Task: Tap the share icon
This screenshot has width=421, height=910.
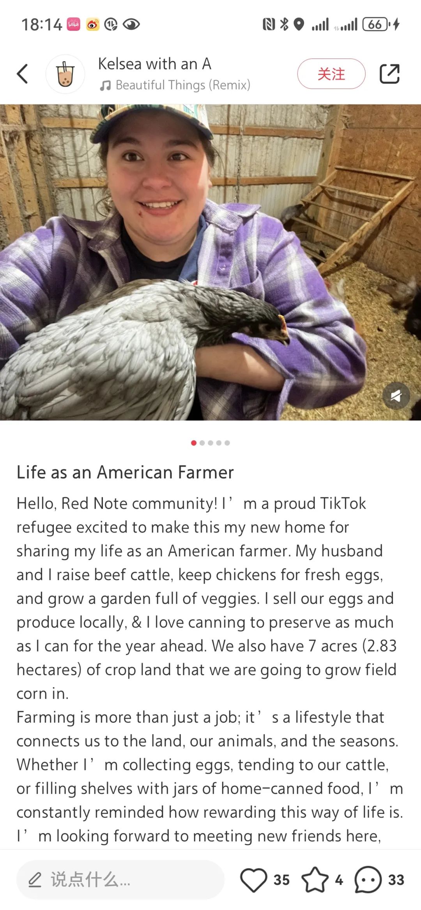Action: 389,74
